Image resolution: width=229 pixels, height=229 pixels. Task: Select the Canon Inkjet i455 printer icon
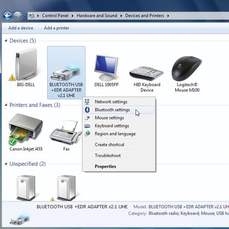[x=25, y=129]
